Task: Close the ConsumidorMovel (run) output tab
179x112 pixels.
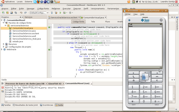Action: coord(92,84)
